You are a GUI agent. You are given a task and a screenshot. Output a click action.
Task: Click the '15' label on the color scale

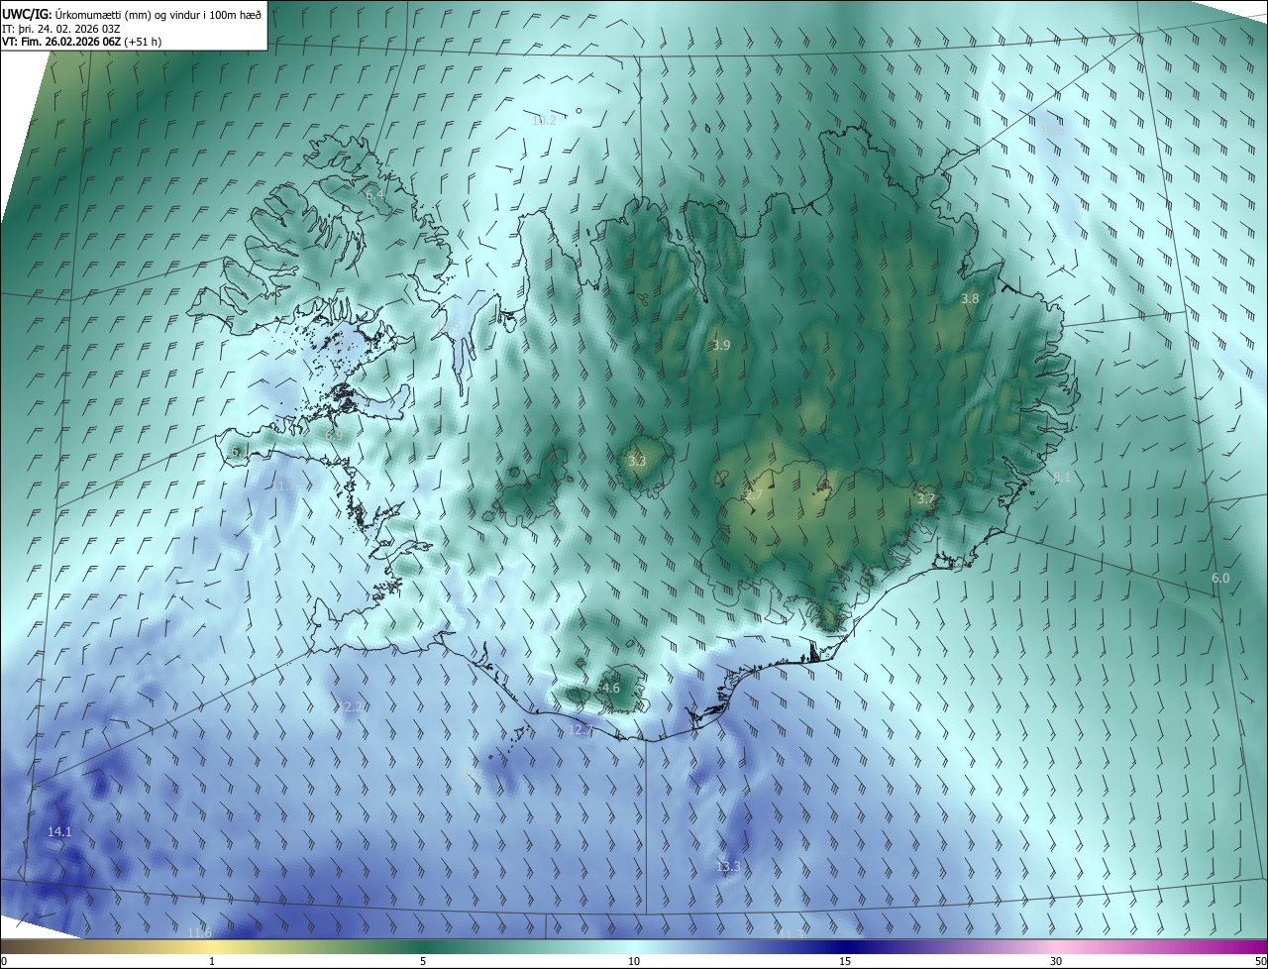(x=845, y=961)
